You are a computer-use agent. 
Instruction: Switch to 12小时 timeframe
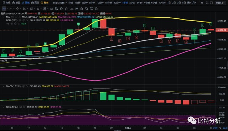(x=162, y=3)
